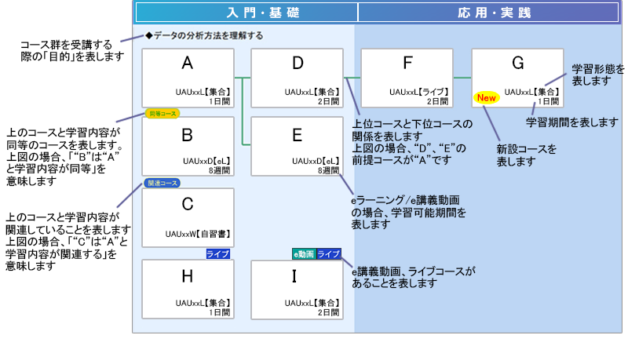Click the annotation 学習期間を表します
628x346 pixels.
tap(572, 122)
